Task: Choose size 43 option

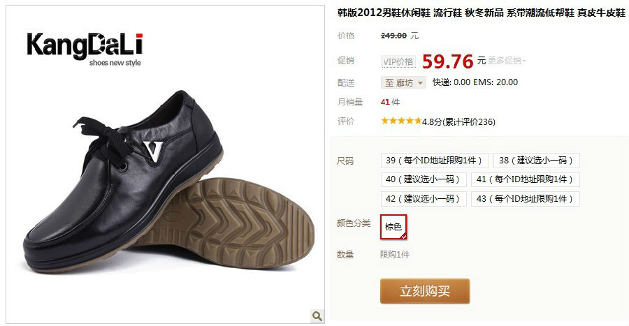Action: point(526,199)
